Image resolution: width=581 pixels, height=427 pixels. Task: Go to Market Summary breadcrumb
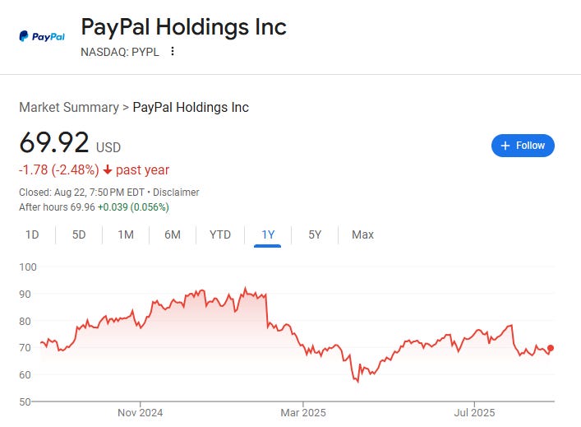68,108
